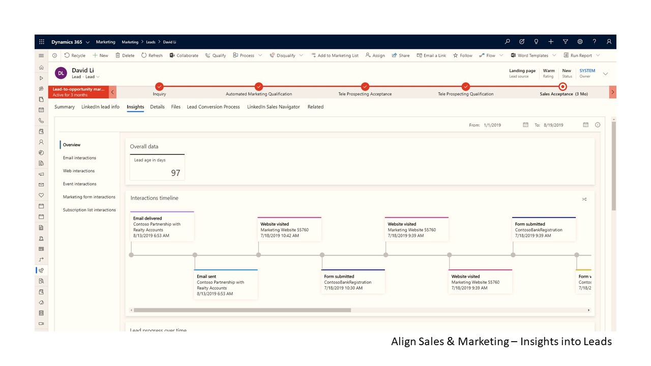Click the shuffle icon on Interactions timeline
This screenshot has height=366, width=651.
coord(584,199)
